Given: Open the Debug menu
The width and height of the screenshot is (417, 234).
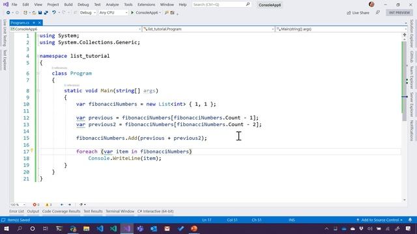Looking at the screenshot, I should [83, 5].
